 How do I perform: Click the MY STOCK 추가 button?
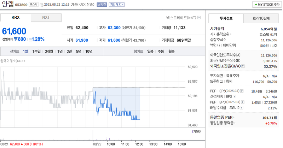267,5
